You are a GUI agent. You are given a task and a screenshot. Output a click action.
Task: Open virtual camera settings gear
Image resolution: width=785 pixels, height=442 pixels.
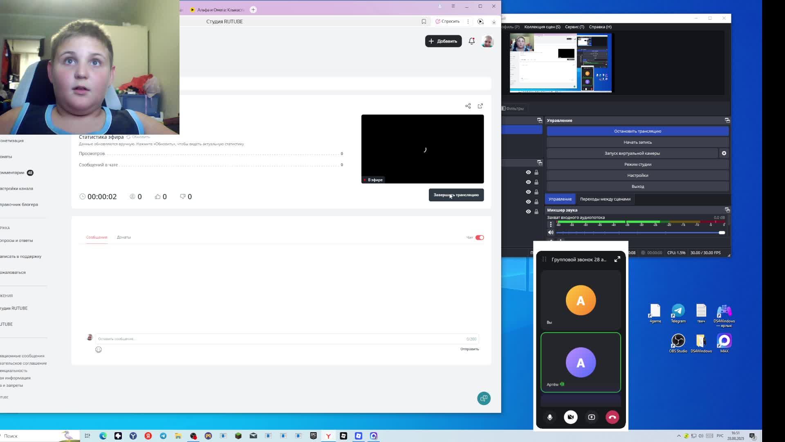[724, 153]
